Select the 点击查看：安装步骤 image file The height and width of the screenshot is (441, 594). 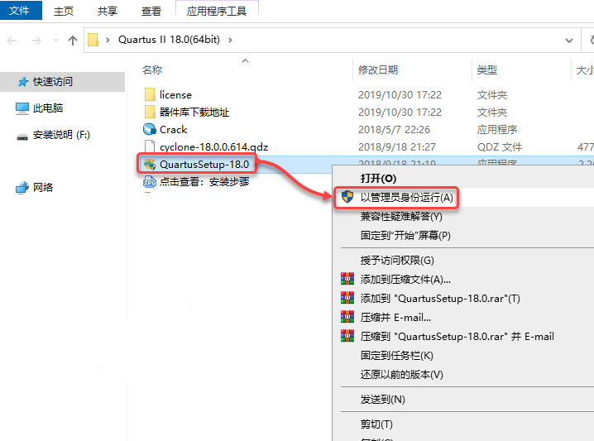click(204, 182)
